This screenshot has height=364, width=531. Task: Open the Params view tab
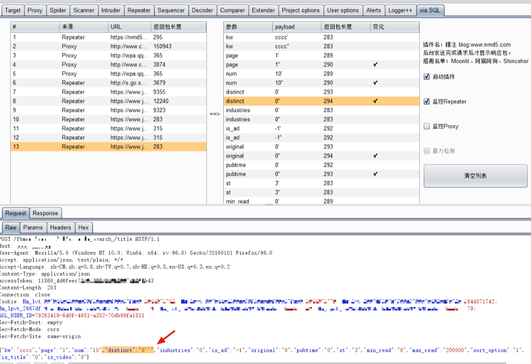pyautogui.click(x=33, y=227)
